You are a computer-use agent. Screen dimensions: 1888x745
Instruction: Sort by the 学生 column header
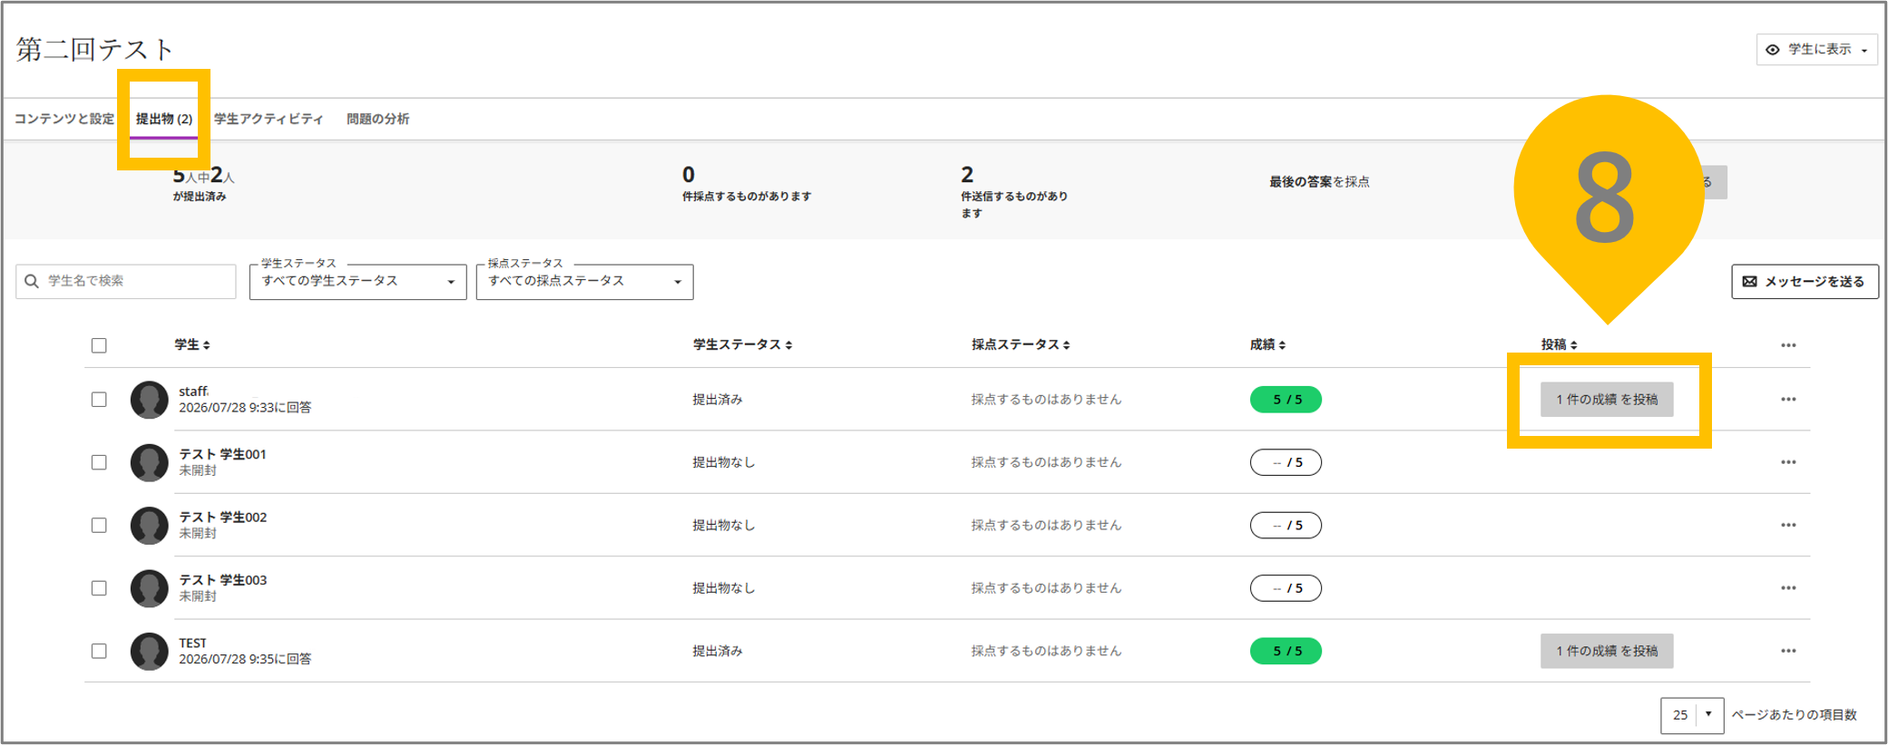(x=192, y=344)
